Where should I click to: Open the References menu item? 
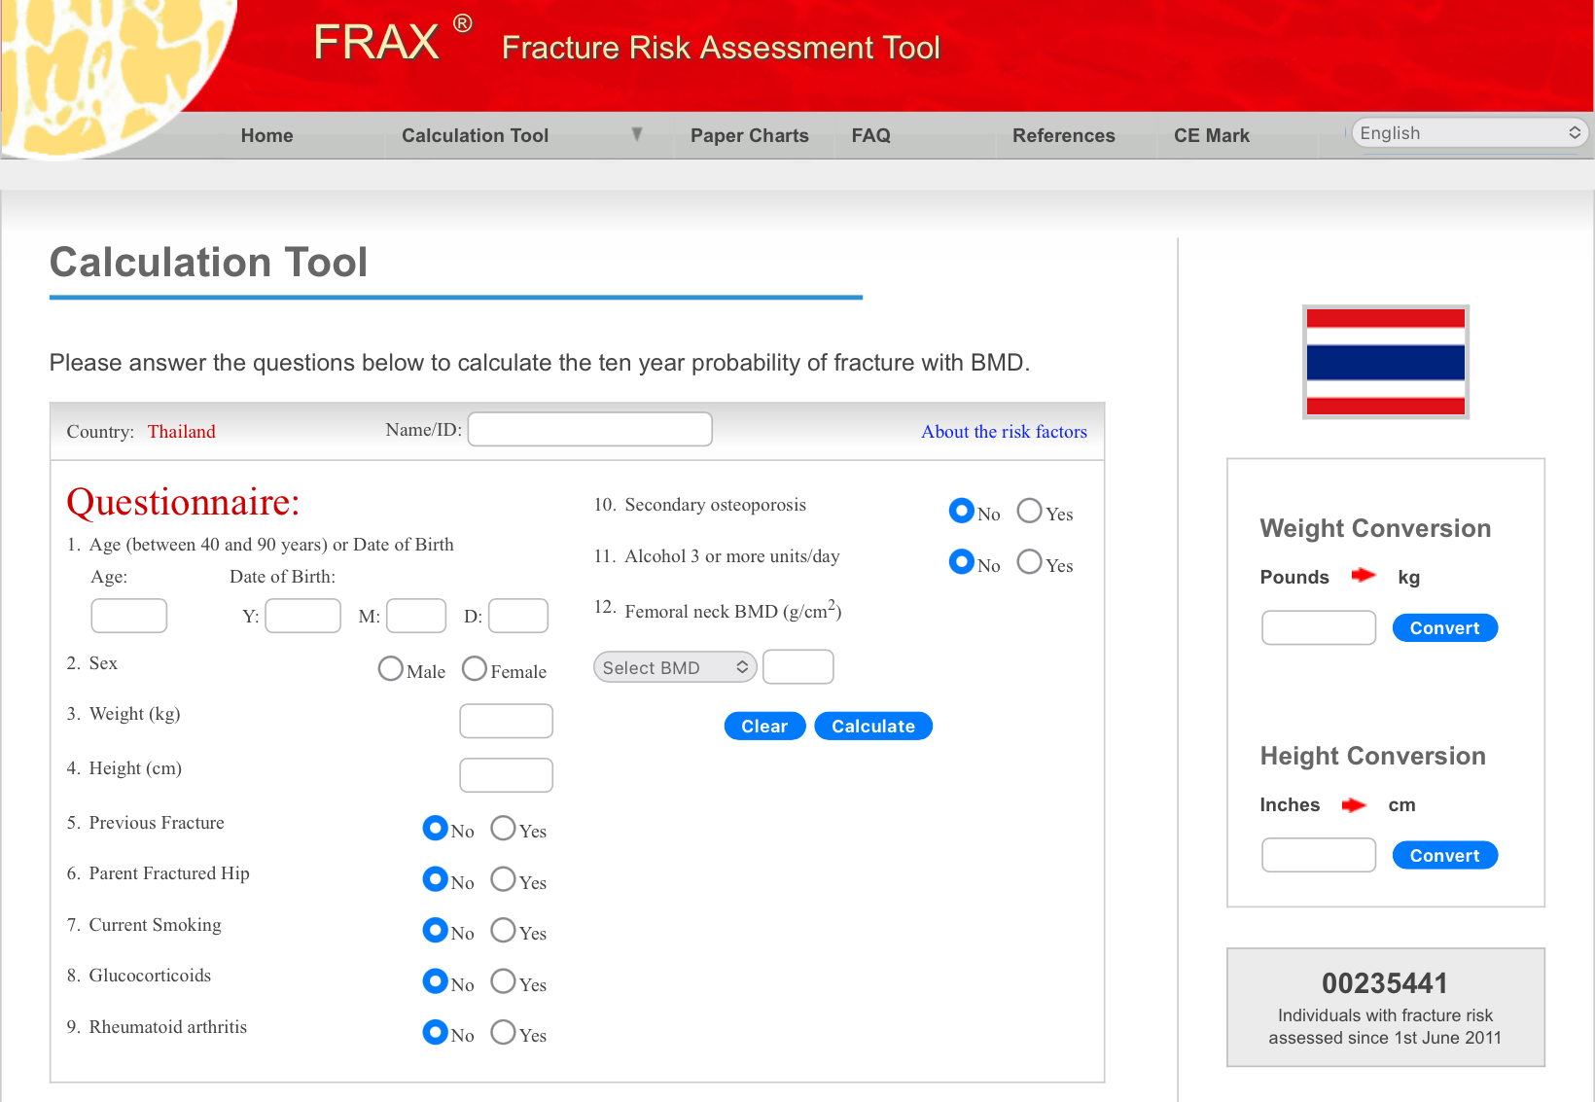pyautogui.click(x=1063, y=135)
